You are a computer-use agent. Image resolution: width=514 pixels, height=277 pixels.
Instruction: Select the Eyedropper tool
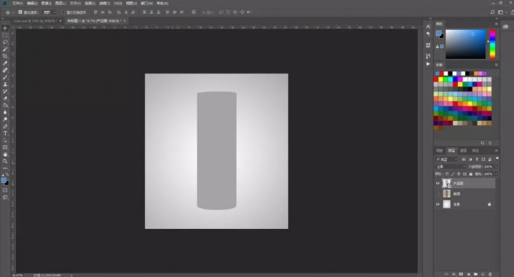(x=5, y=63)
